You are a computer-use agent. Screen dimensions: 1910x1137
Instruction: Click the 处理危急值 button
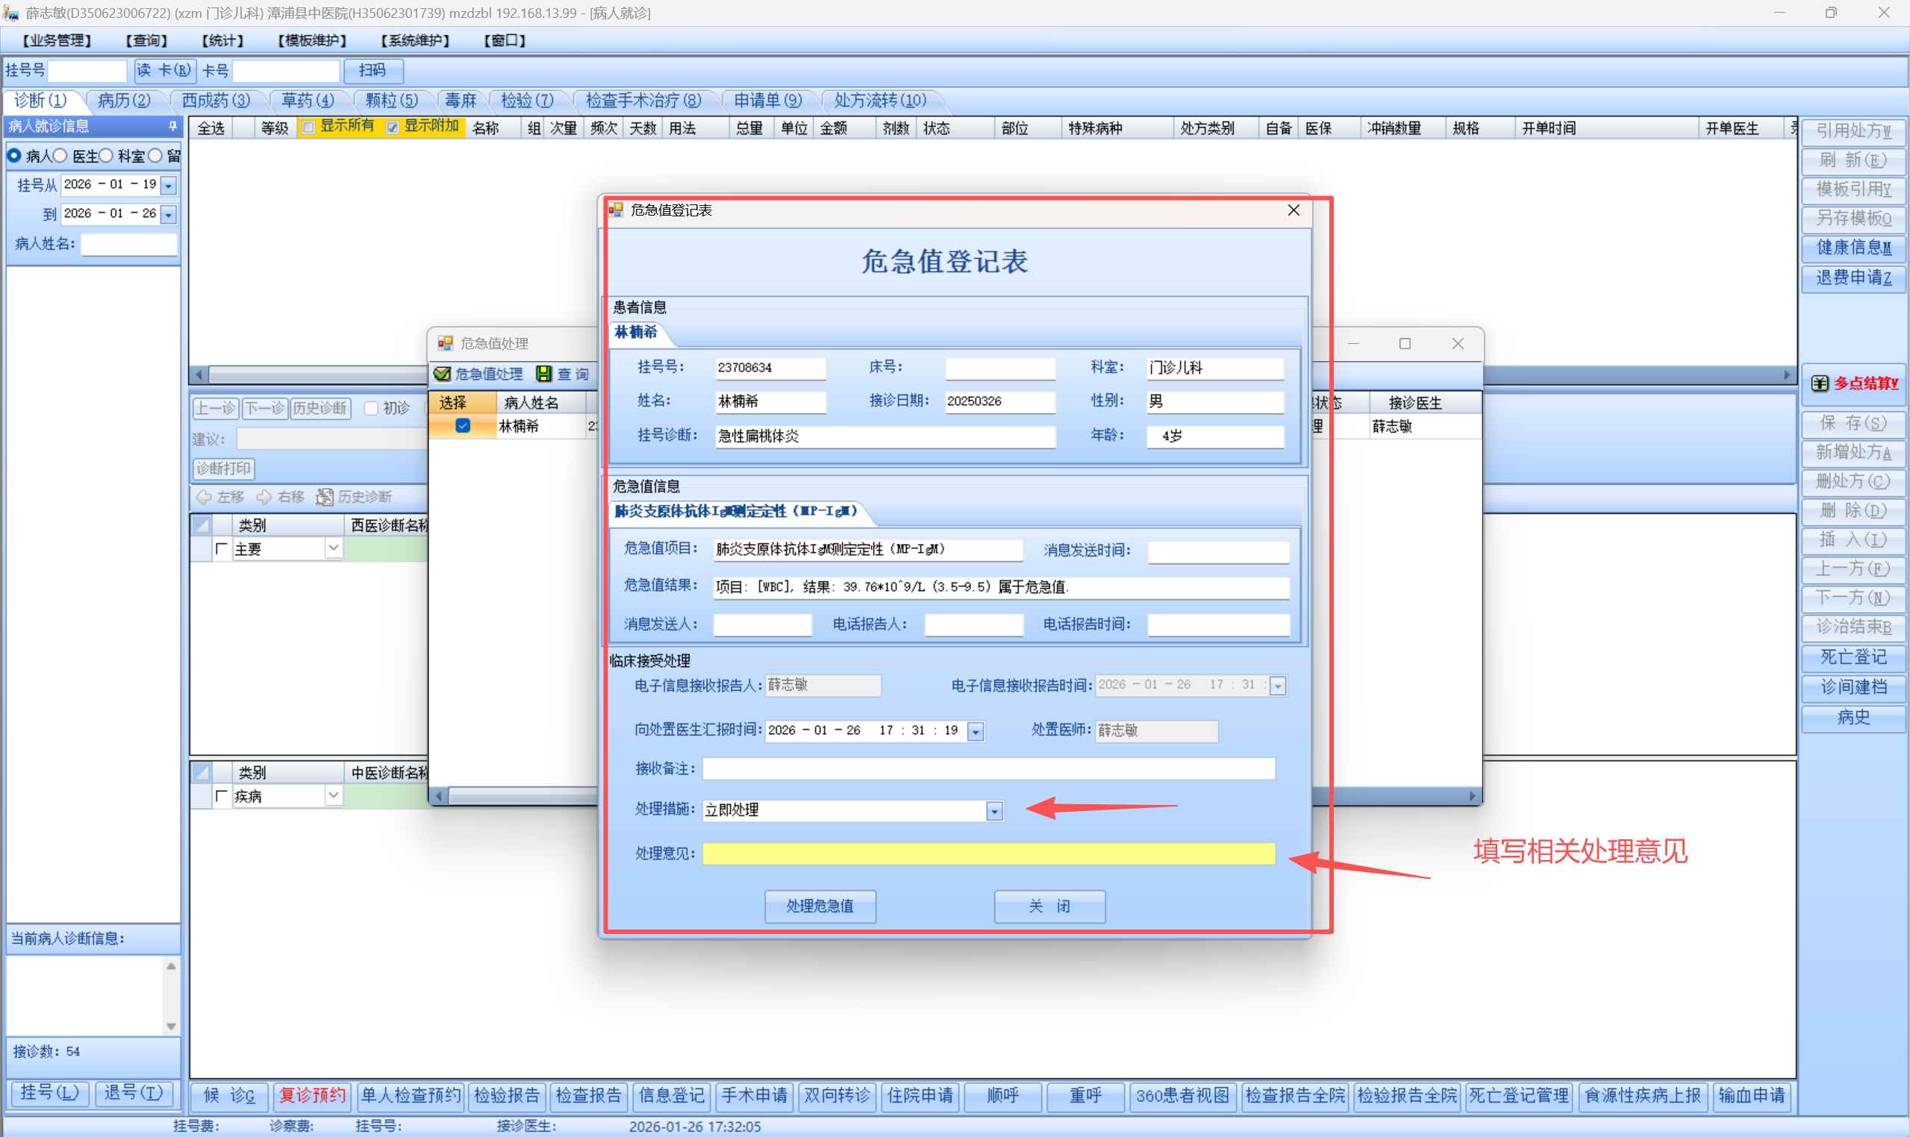point(820,906)
